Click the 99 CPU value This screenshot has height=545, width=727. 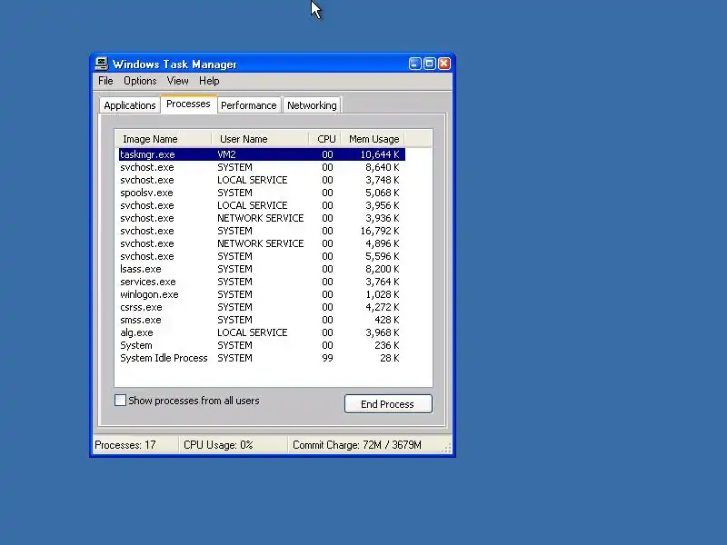tap(327, 358)
